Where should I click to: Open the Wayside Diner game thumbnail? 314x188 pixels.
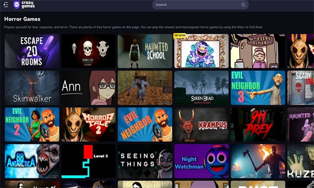pyautogui.click(x=258, y=51)
